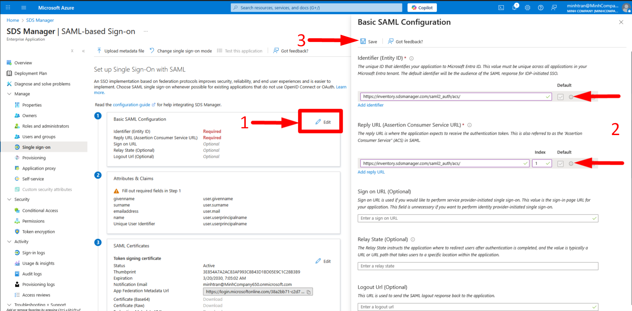The height and width of the screenshot is (311, 632).
Task: Click the Conditional Access icon
Action: pos(17,210)
